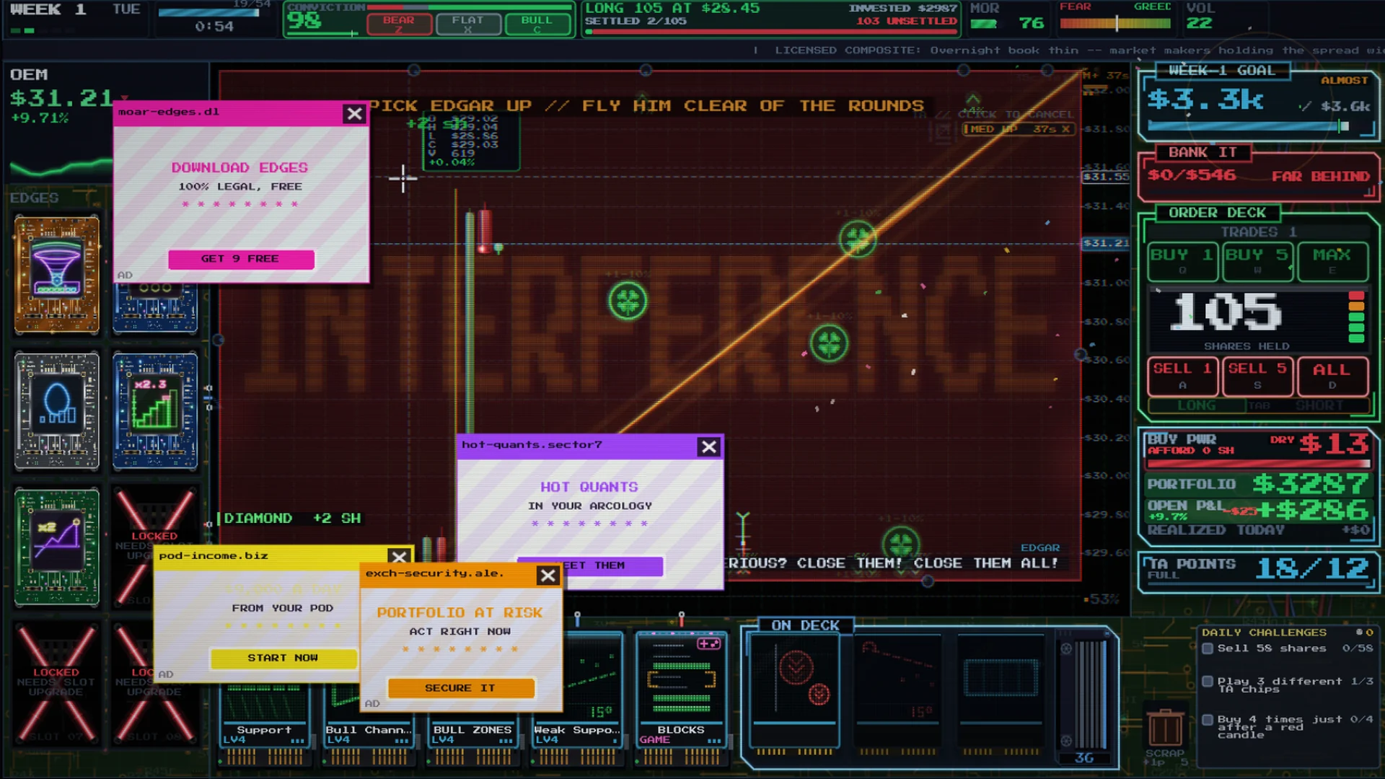Viewport: 1385px width, 779px height.
Task: Click the BUY 1 order button
Action: coord(1182,261)
